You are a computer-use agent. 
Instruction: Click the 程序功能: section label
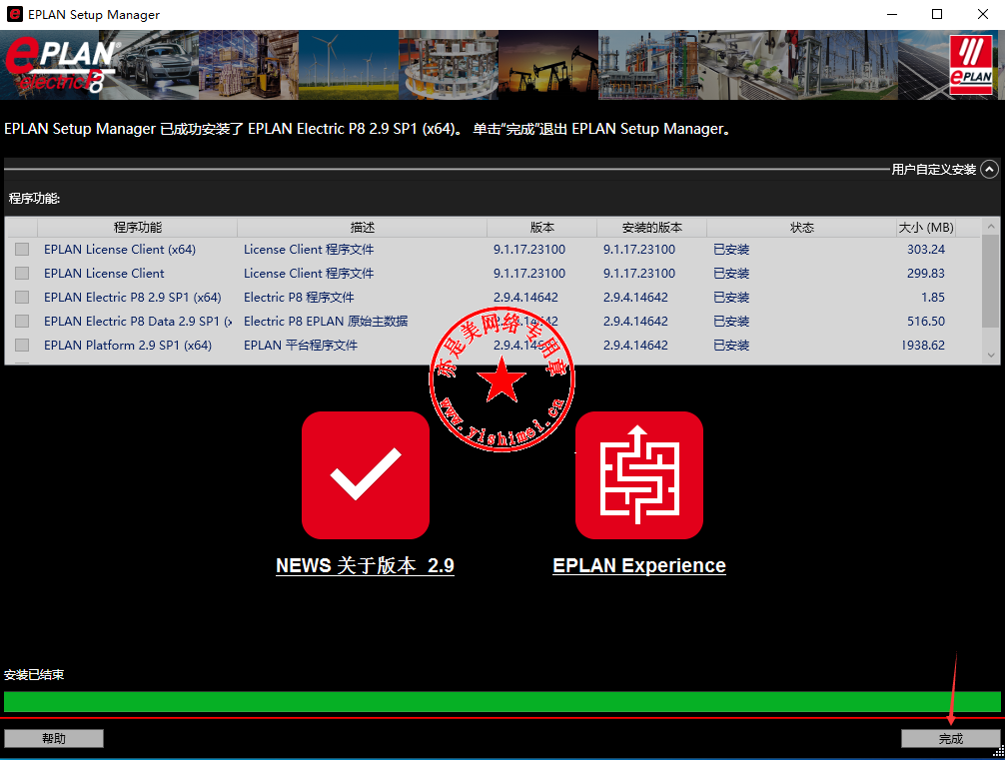[x=35, y=199]
